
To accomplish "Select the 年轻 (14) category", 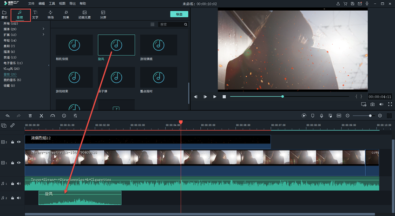I will point(10,40).
